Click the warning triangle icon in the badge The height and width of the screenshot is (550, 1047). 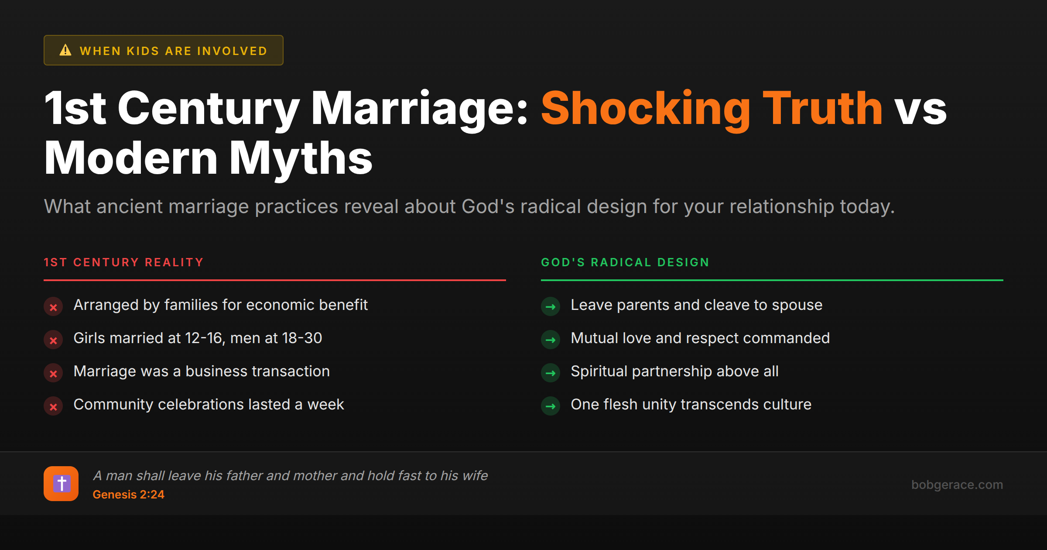(x=65, y=50)
